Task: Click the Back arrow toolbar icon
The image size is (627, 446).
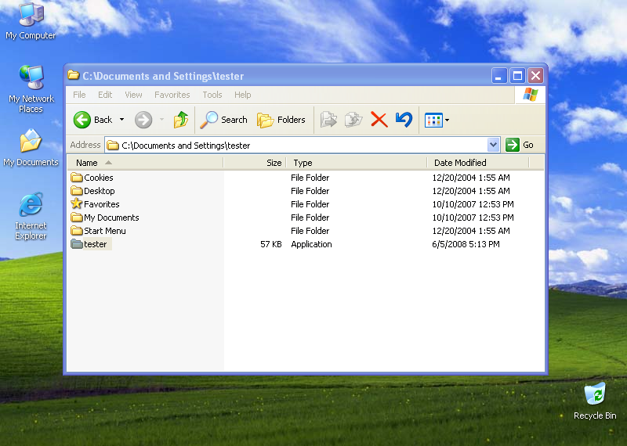Action: pos(83,120)
